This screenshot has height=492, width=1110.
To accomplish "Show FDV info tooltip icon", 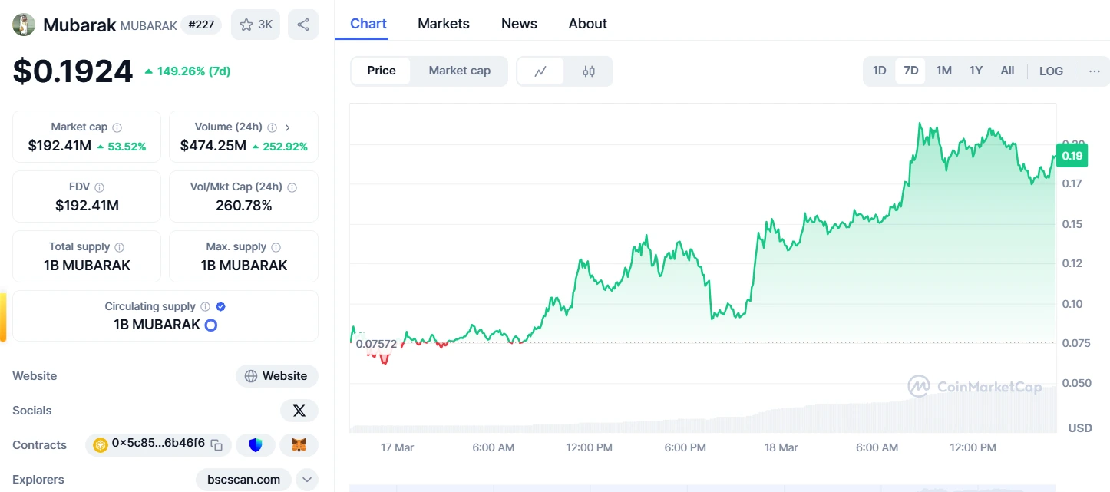I will tap(99, 187).
